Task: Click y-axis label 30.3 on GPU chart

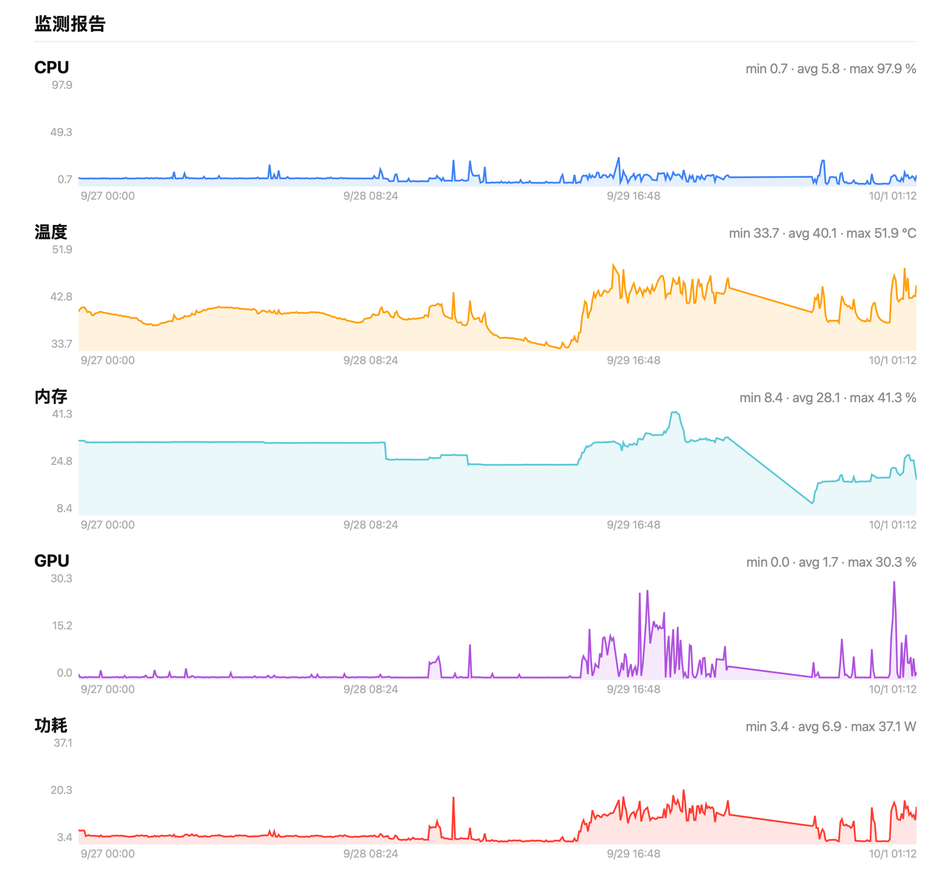Action: (x=62, y=579)
